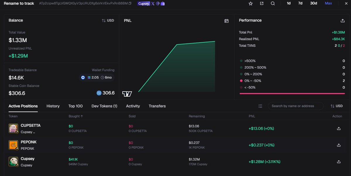This screenshot has height=176, width=351.
Task: Toggle the Balance panel USD currency switch
Action: point(108,20)
